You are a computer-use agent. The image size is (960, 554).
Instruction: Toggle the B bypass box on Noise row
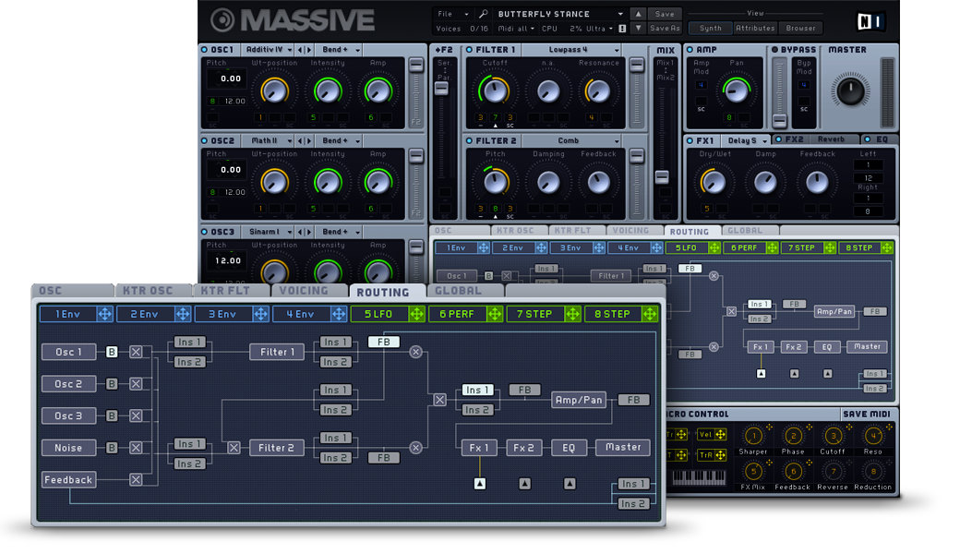coord(112,448)
